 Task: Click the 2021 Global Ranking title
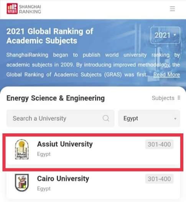tap(50, 36)
